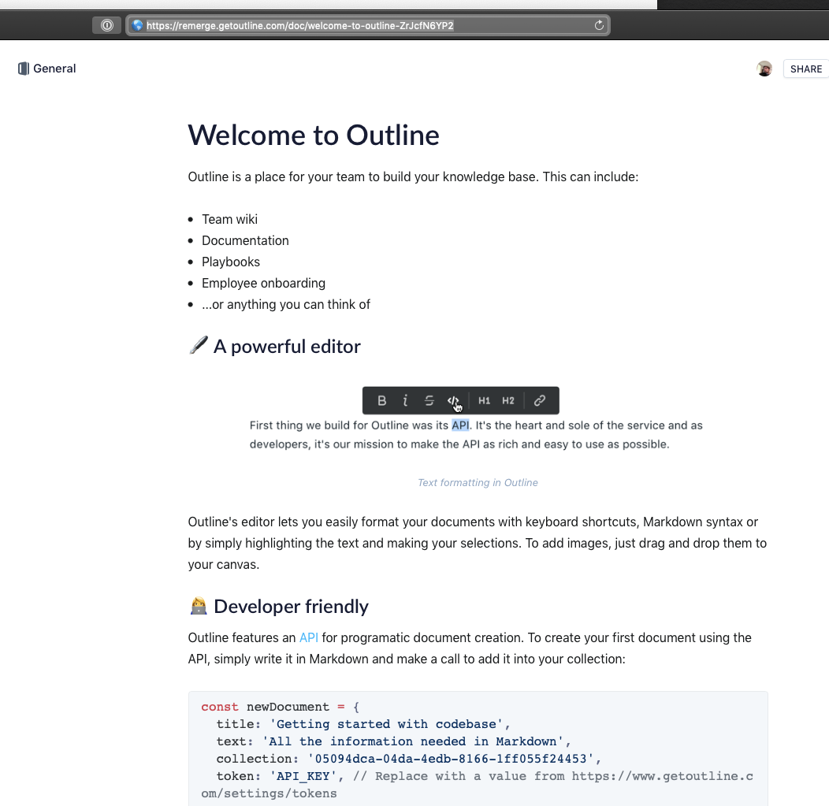This screenshot has width=829, height=806.
Task: Click the 'Team wiki' list item
Action: [229, 219]
